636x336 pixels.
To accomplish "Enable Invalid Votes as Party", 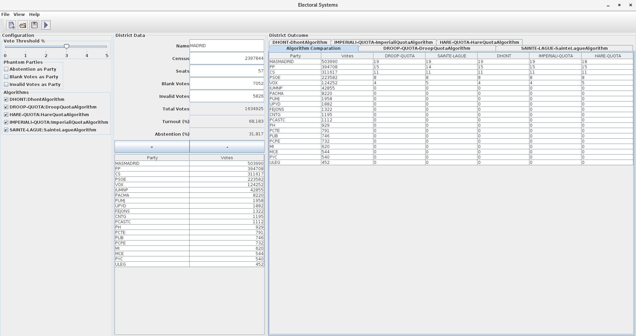I will (x=6, y=84).
